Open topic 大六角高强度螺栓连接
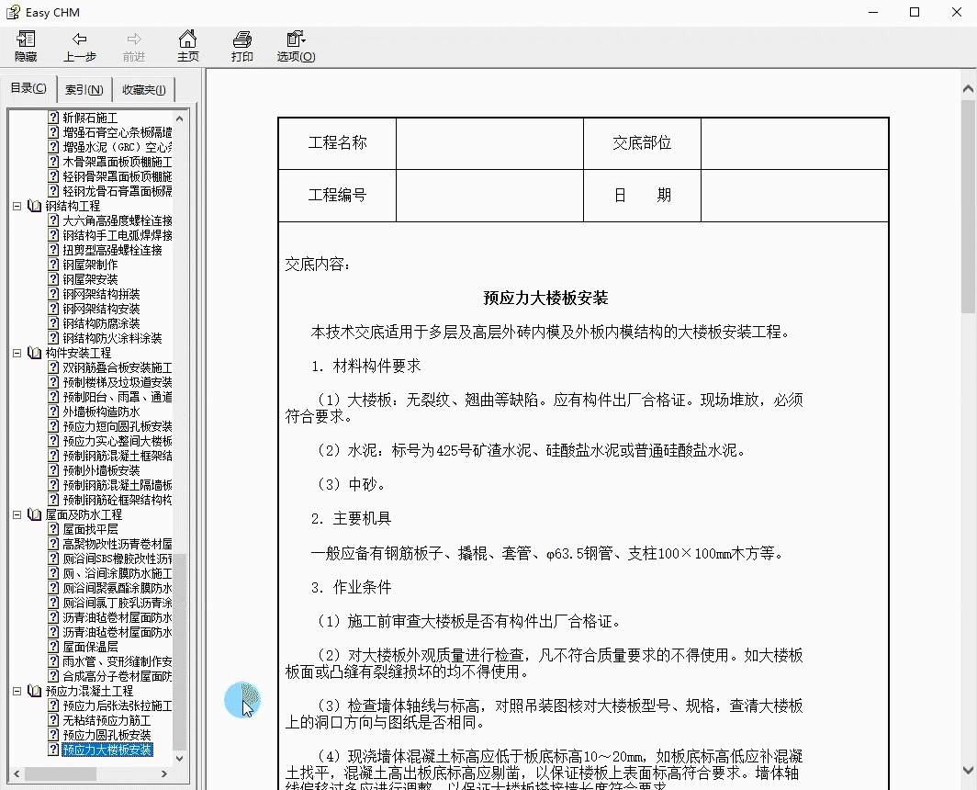This screenshot has height=790, width=977. pos(118,220)
